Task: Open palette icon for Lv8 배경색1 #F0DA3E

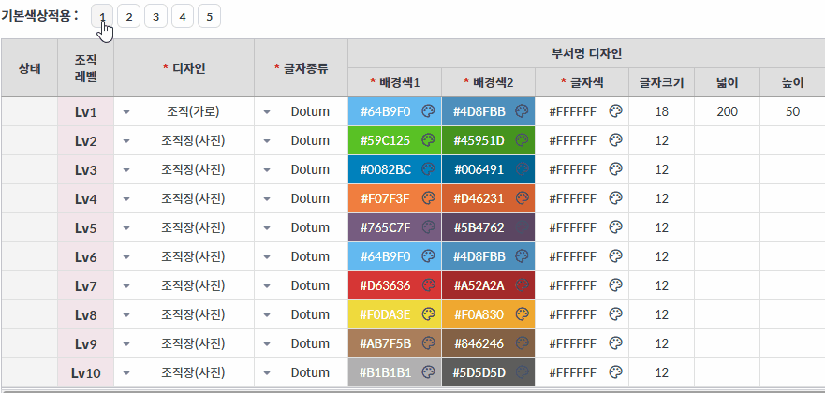Action: 429,314
